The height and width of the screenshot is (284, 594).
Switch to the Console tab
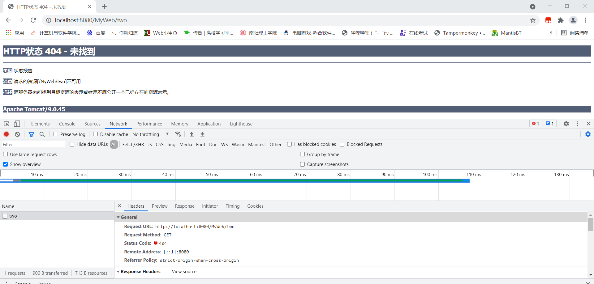pos(67,124)
